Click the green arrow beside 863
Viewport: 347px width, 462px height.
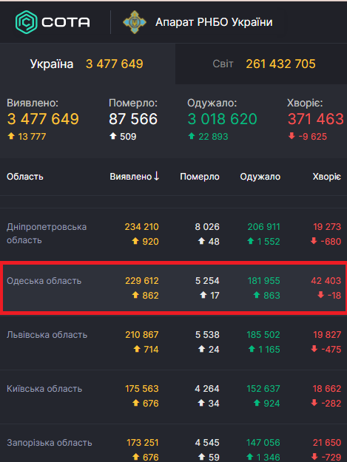[257, 295]
